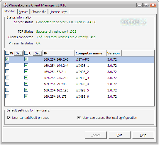Select IP address 169.254.29.200
This screenshot has height=145, width=159.
click(x=55, y=84)
